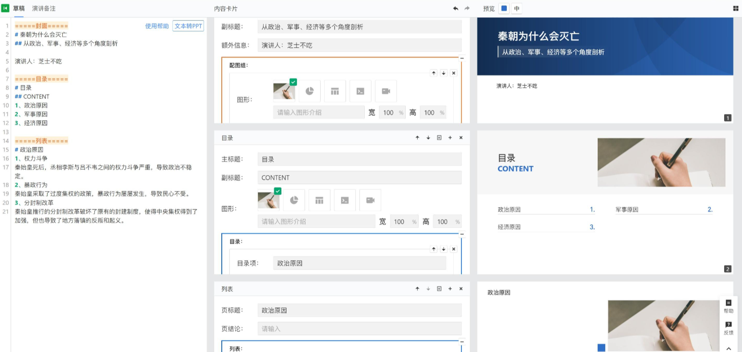Screen dimensions: 742x352
Task: Select the table type in the 配图组 group
Action: (335, 91)
